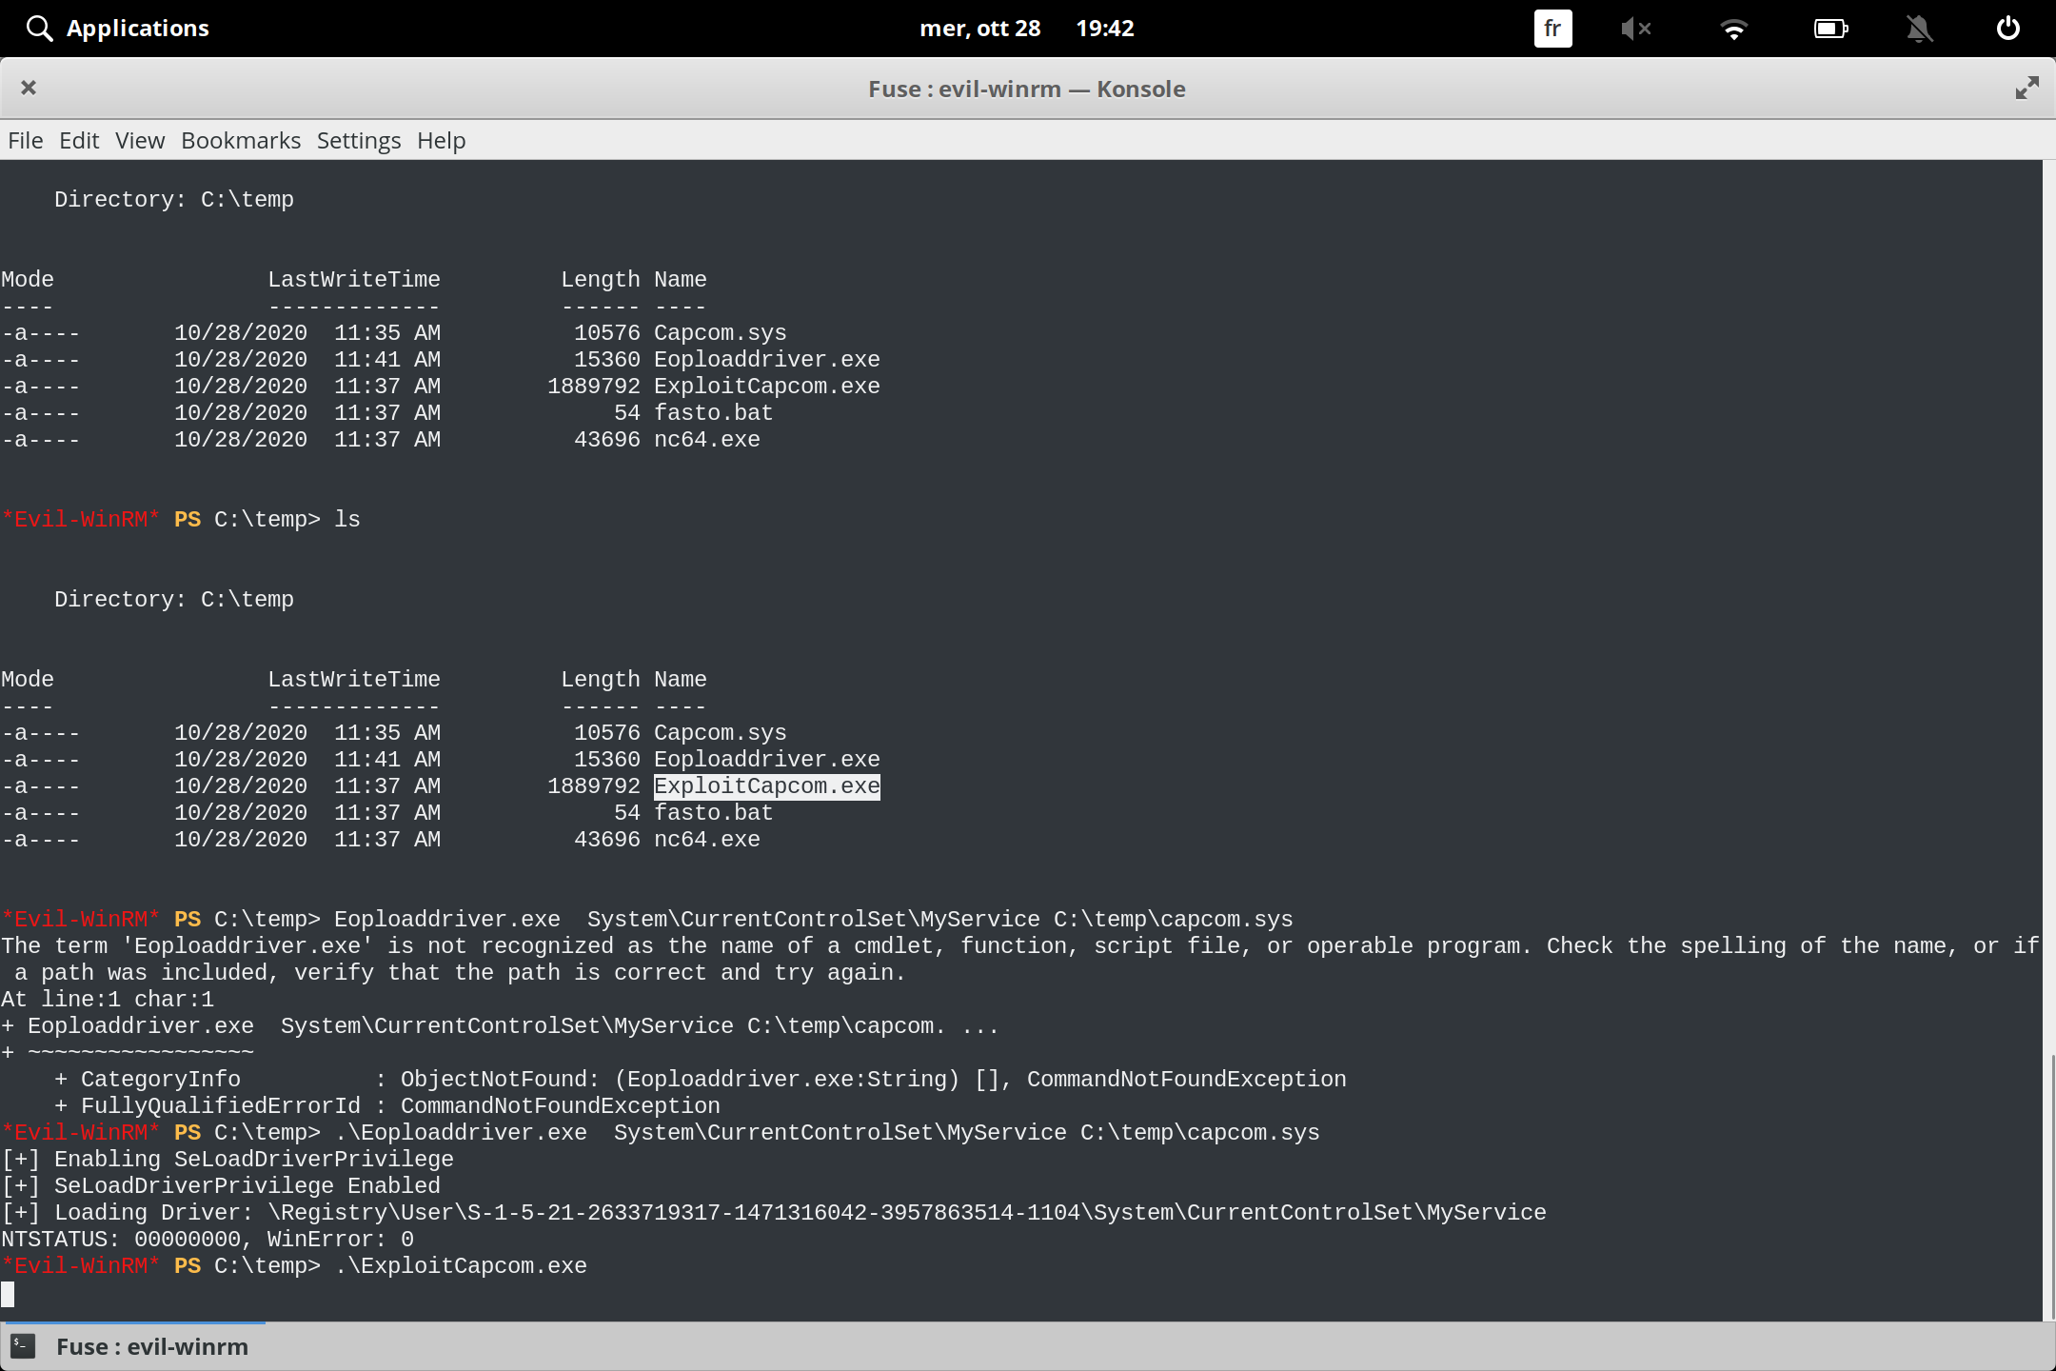Image resolution: width=2056 pixels, height=1371 pixels.
Task: Open the Applications launcher
Action: 137,28
